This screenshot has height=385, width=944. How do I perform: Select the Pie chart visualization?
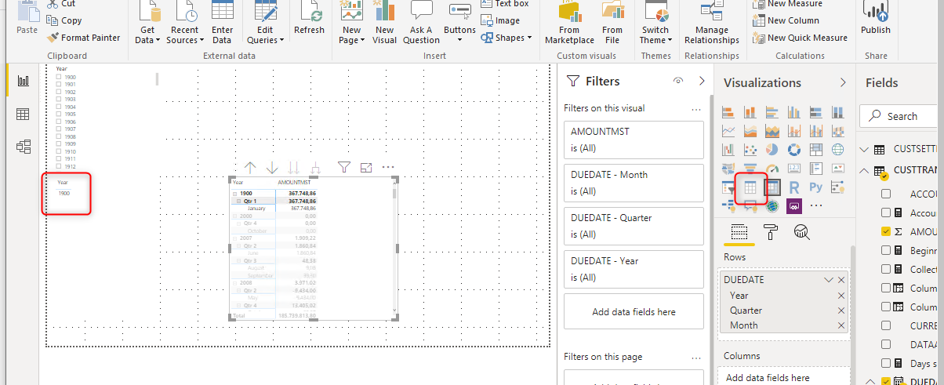(x=772, y=149)
